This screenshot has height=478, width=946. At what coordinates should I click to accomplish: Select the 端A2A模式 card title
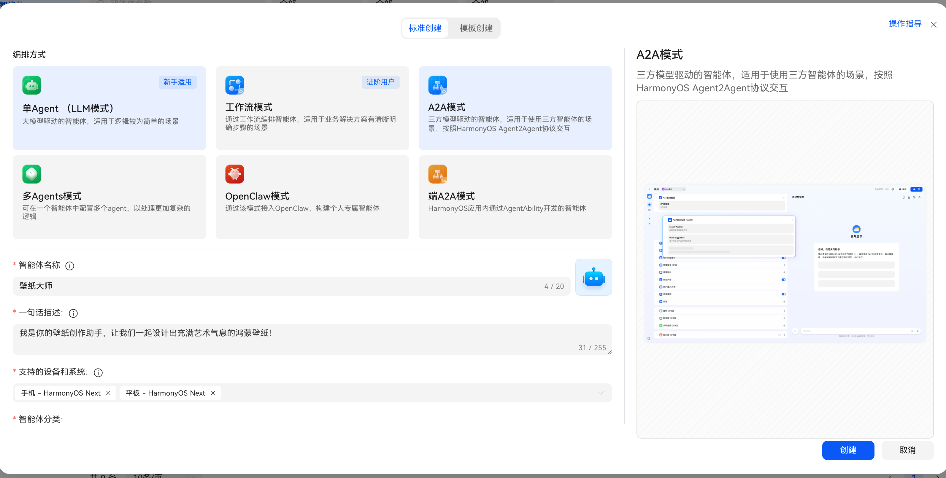click(451, 196)
